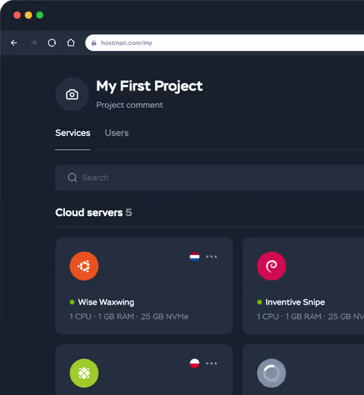Viewport: 364px width, 395px height.
Task: Open the browser home icon
Action: tap(71, 43)
